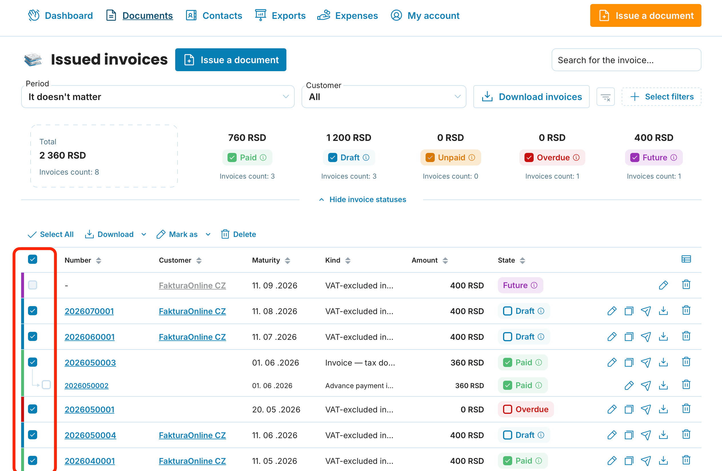Screen dimensions: 722x471
Task: Send invoice 2026070001 with paper plane icon
Action: [646, 311]
